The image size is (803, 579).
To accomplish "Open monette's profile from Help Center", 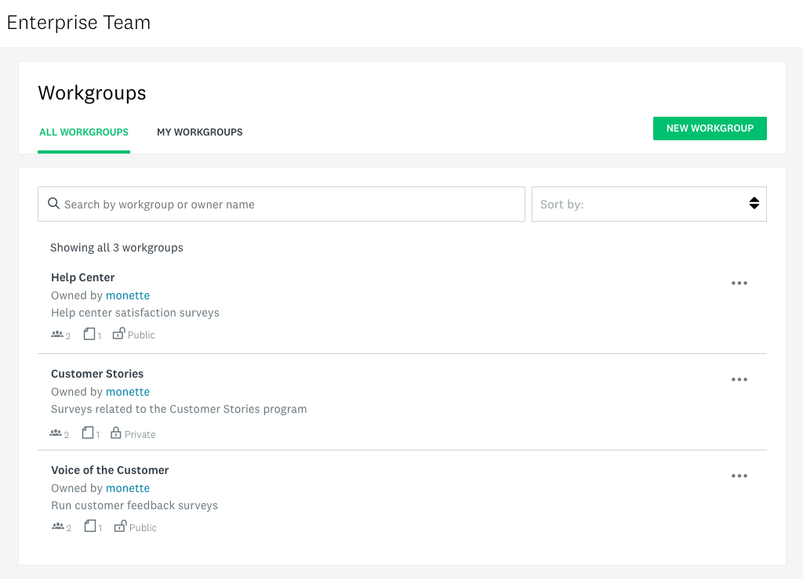I will (x=127, y=295).
